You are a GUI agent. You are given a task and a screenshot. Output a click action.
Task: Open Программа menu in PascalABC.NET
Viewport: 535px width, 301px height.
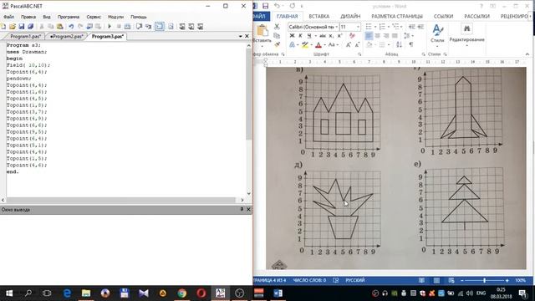click(69, 17)
